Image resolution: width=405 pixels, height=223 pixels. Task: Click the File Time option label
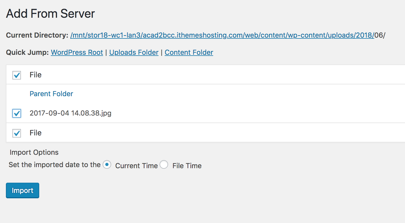point(187,166)
